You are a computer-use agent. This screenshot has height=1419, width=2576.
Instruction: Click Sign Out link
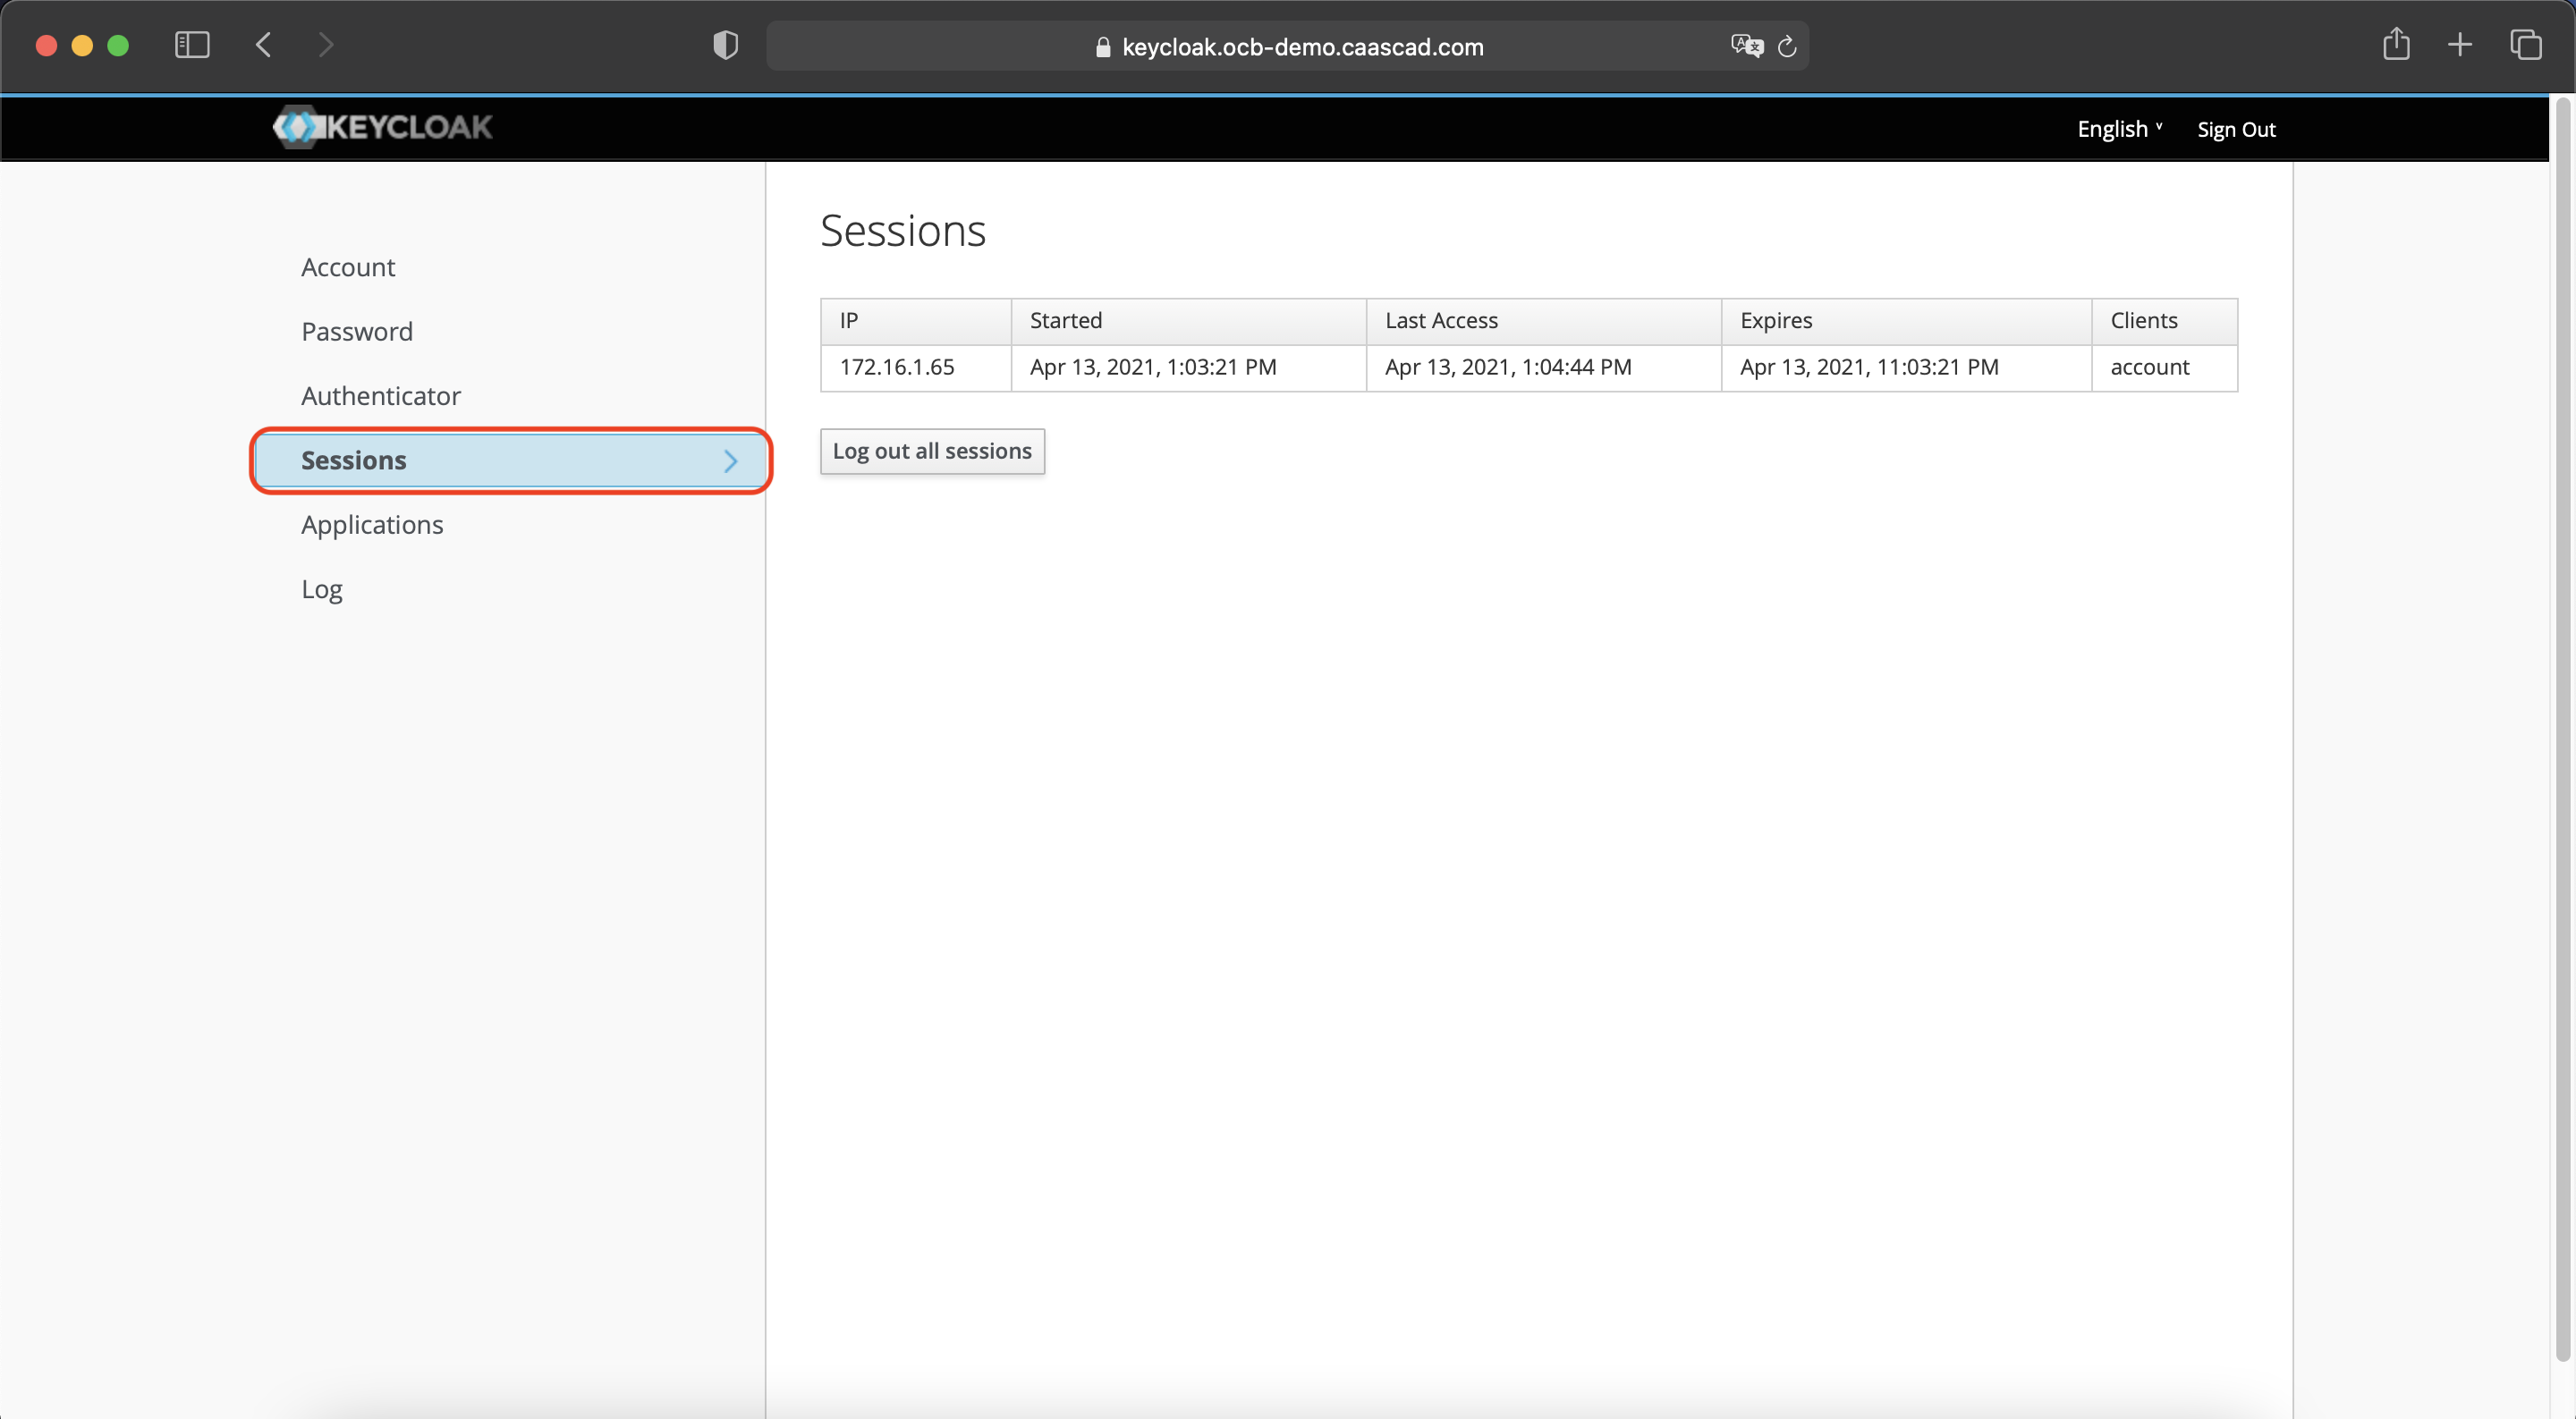coord(2236,129)
